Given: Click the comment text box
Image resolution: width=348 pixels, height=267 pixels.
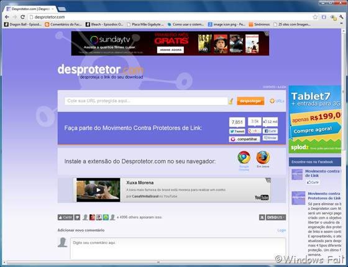Looking at the screenshot, I should [x=178, y=248].
